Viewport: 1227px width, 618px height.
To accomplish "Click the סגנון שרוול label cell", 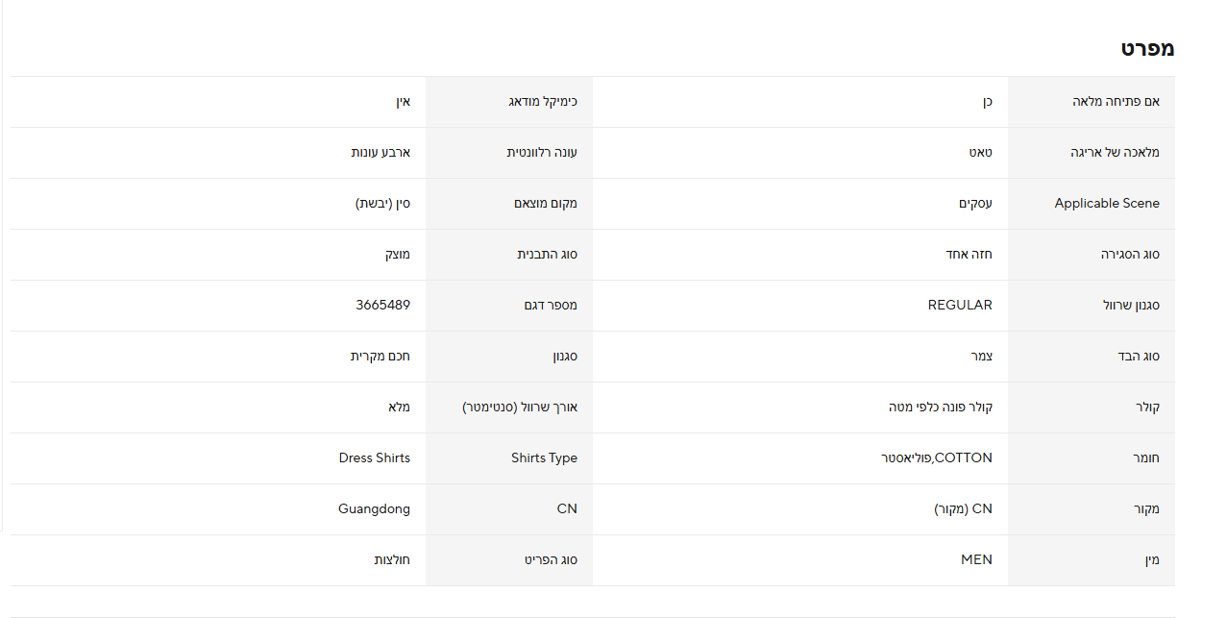I will coord(1131,305).
